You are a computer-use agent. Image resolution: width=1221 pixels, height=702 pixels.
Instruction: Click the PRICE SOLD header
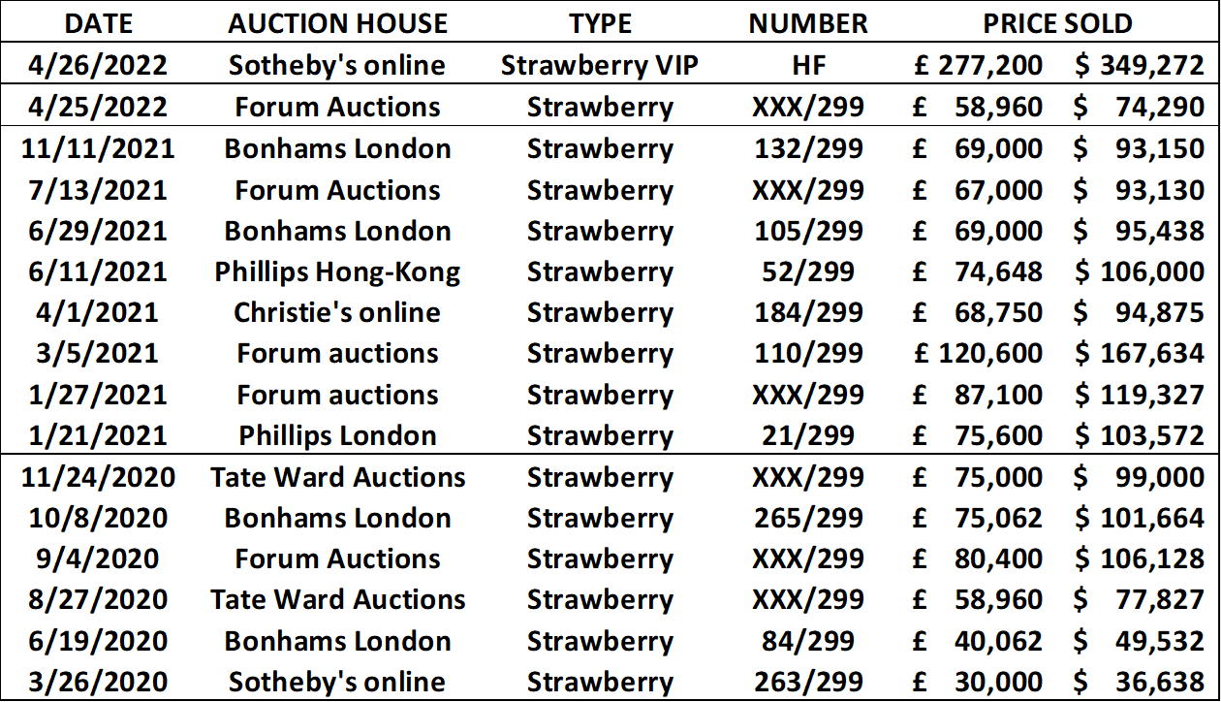click(x=1058, y=23)
